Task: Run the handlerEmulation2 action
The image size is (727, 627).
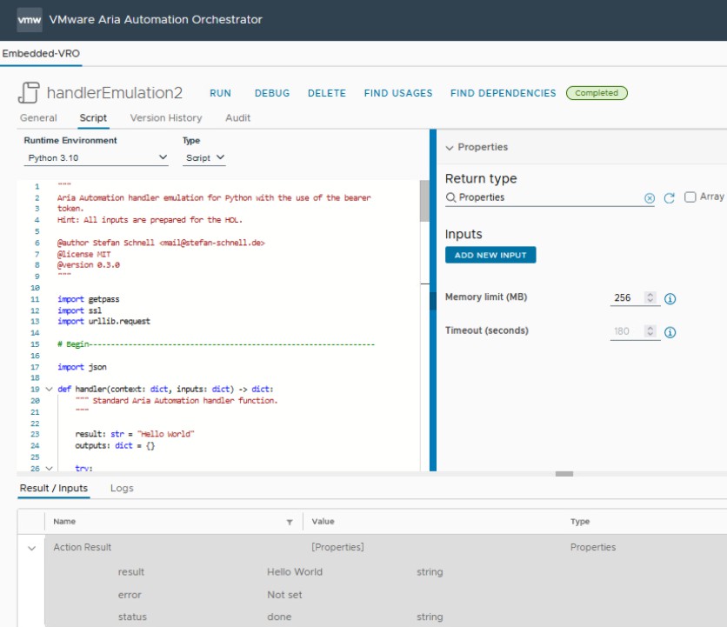Action: (220, 93)
